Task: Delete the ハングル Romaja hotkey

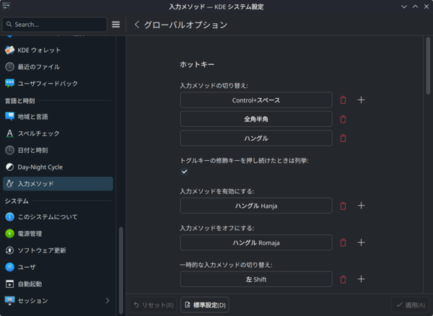Action: coord(343,242)
